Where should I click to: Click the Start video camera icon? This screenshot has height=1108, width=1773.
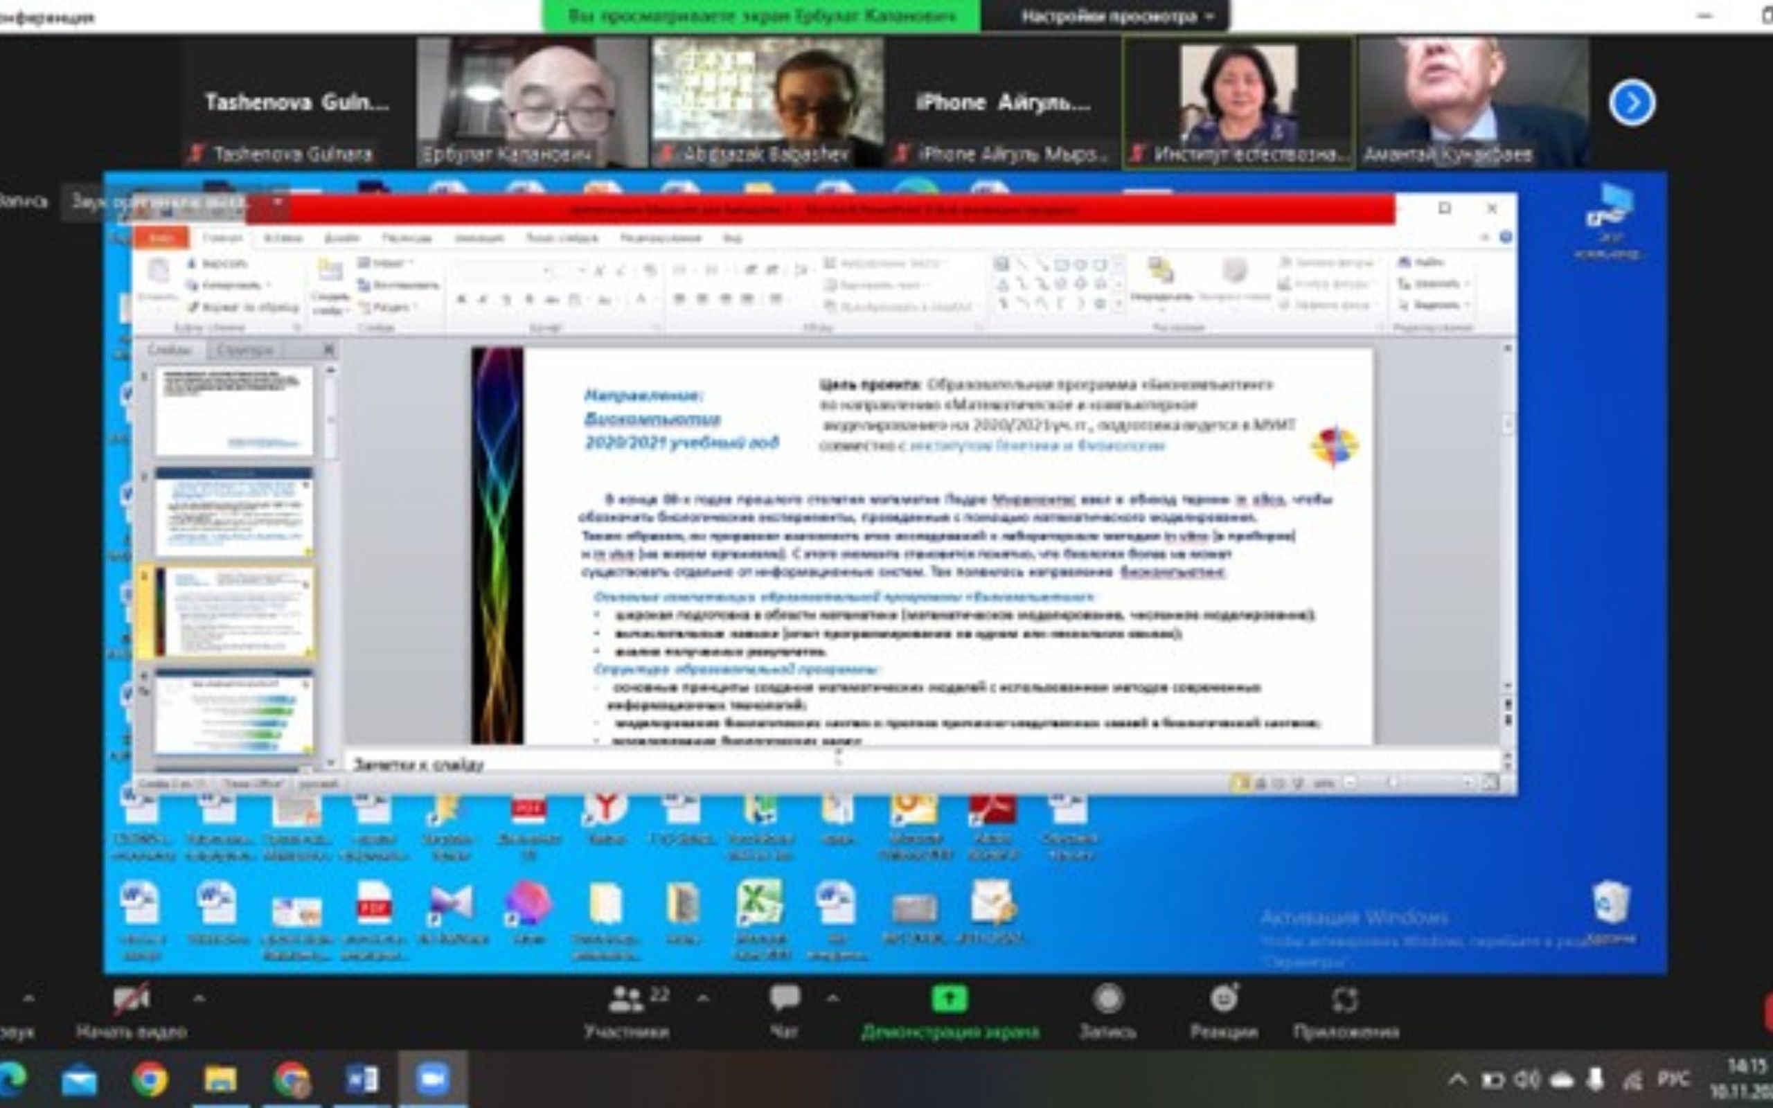[x=131, y=998]
